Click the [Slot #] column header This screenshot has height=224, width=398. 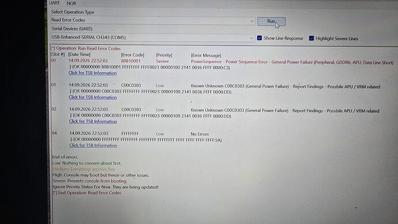[58, 54]
